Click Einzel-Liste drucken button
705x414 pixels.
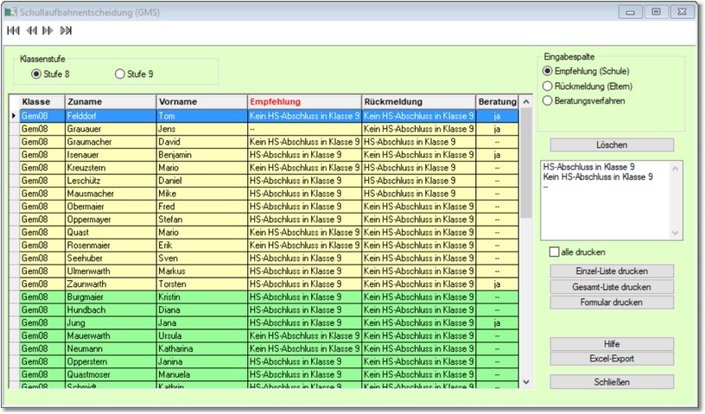[612, 271]
